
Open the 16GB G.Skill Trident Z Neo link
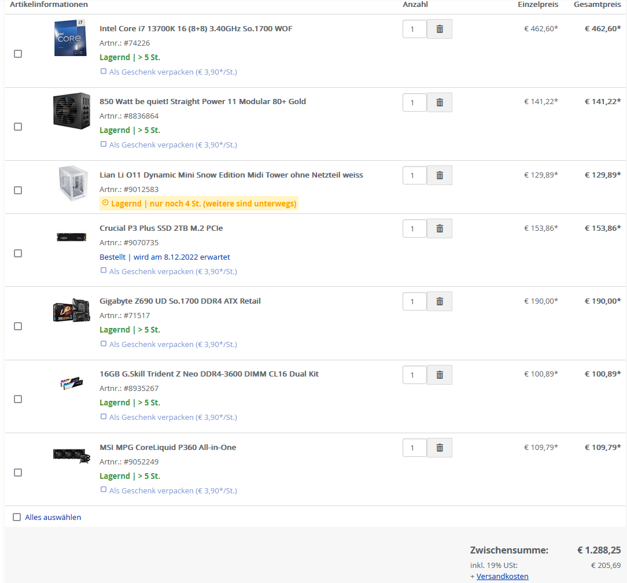point(209,374)
